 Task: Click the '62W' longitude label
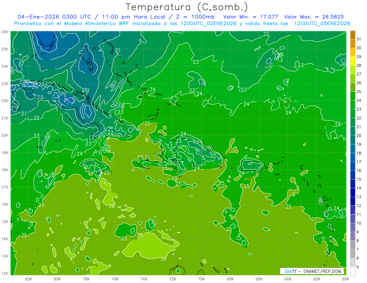click(317, 279)
